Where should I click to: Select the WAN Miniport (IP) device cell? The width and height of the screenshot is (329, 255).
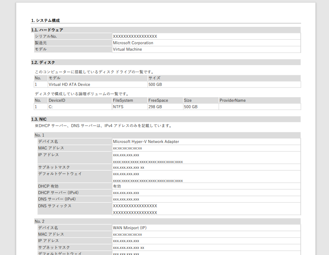(128, 228)
